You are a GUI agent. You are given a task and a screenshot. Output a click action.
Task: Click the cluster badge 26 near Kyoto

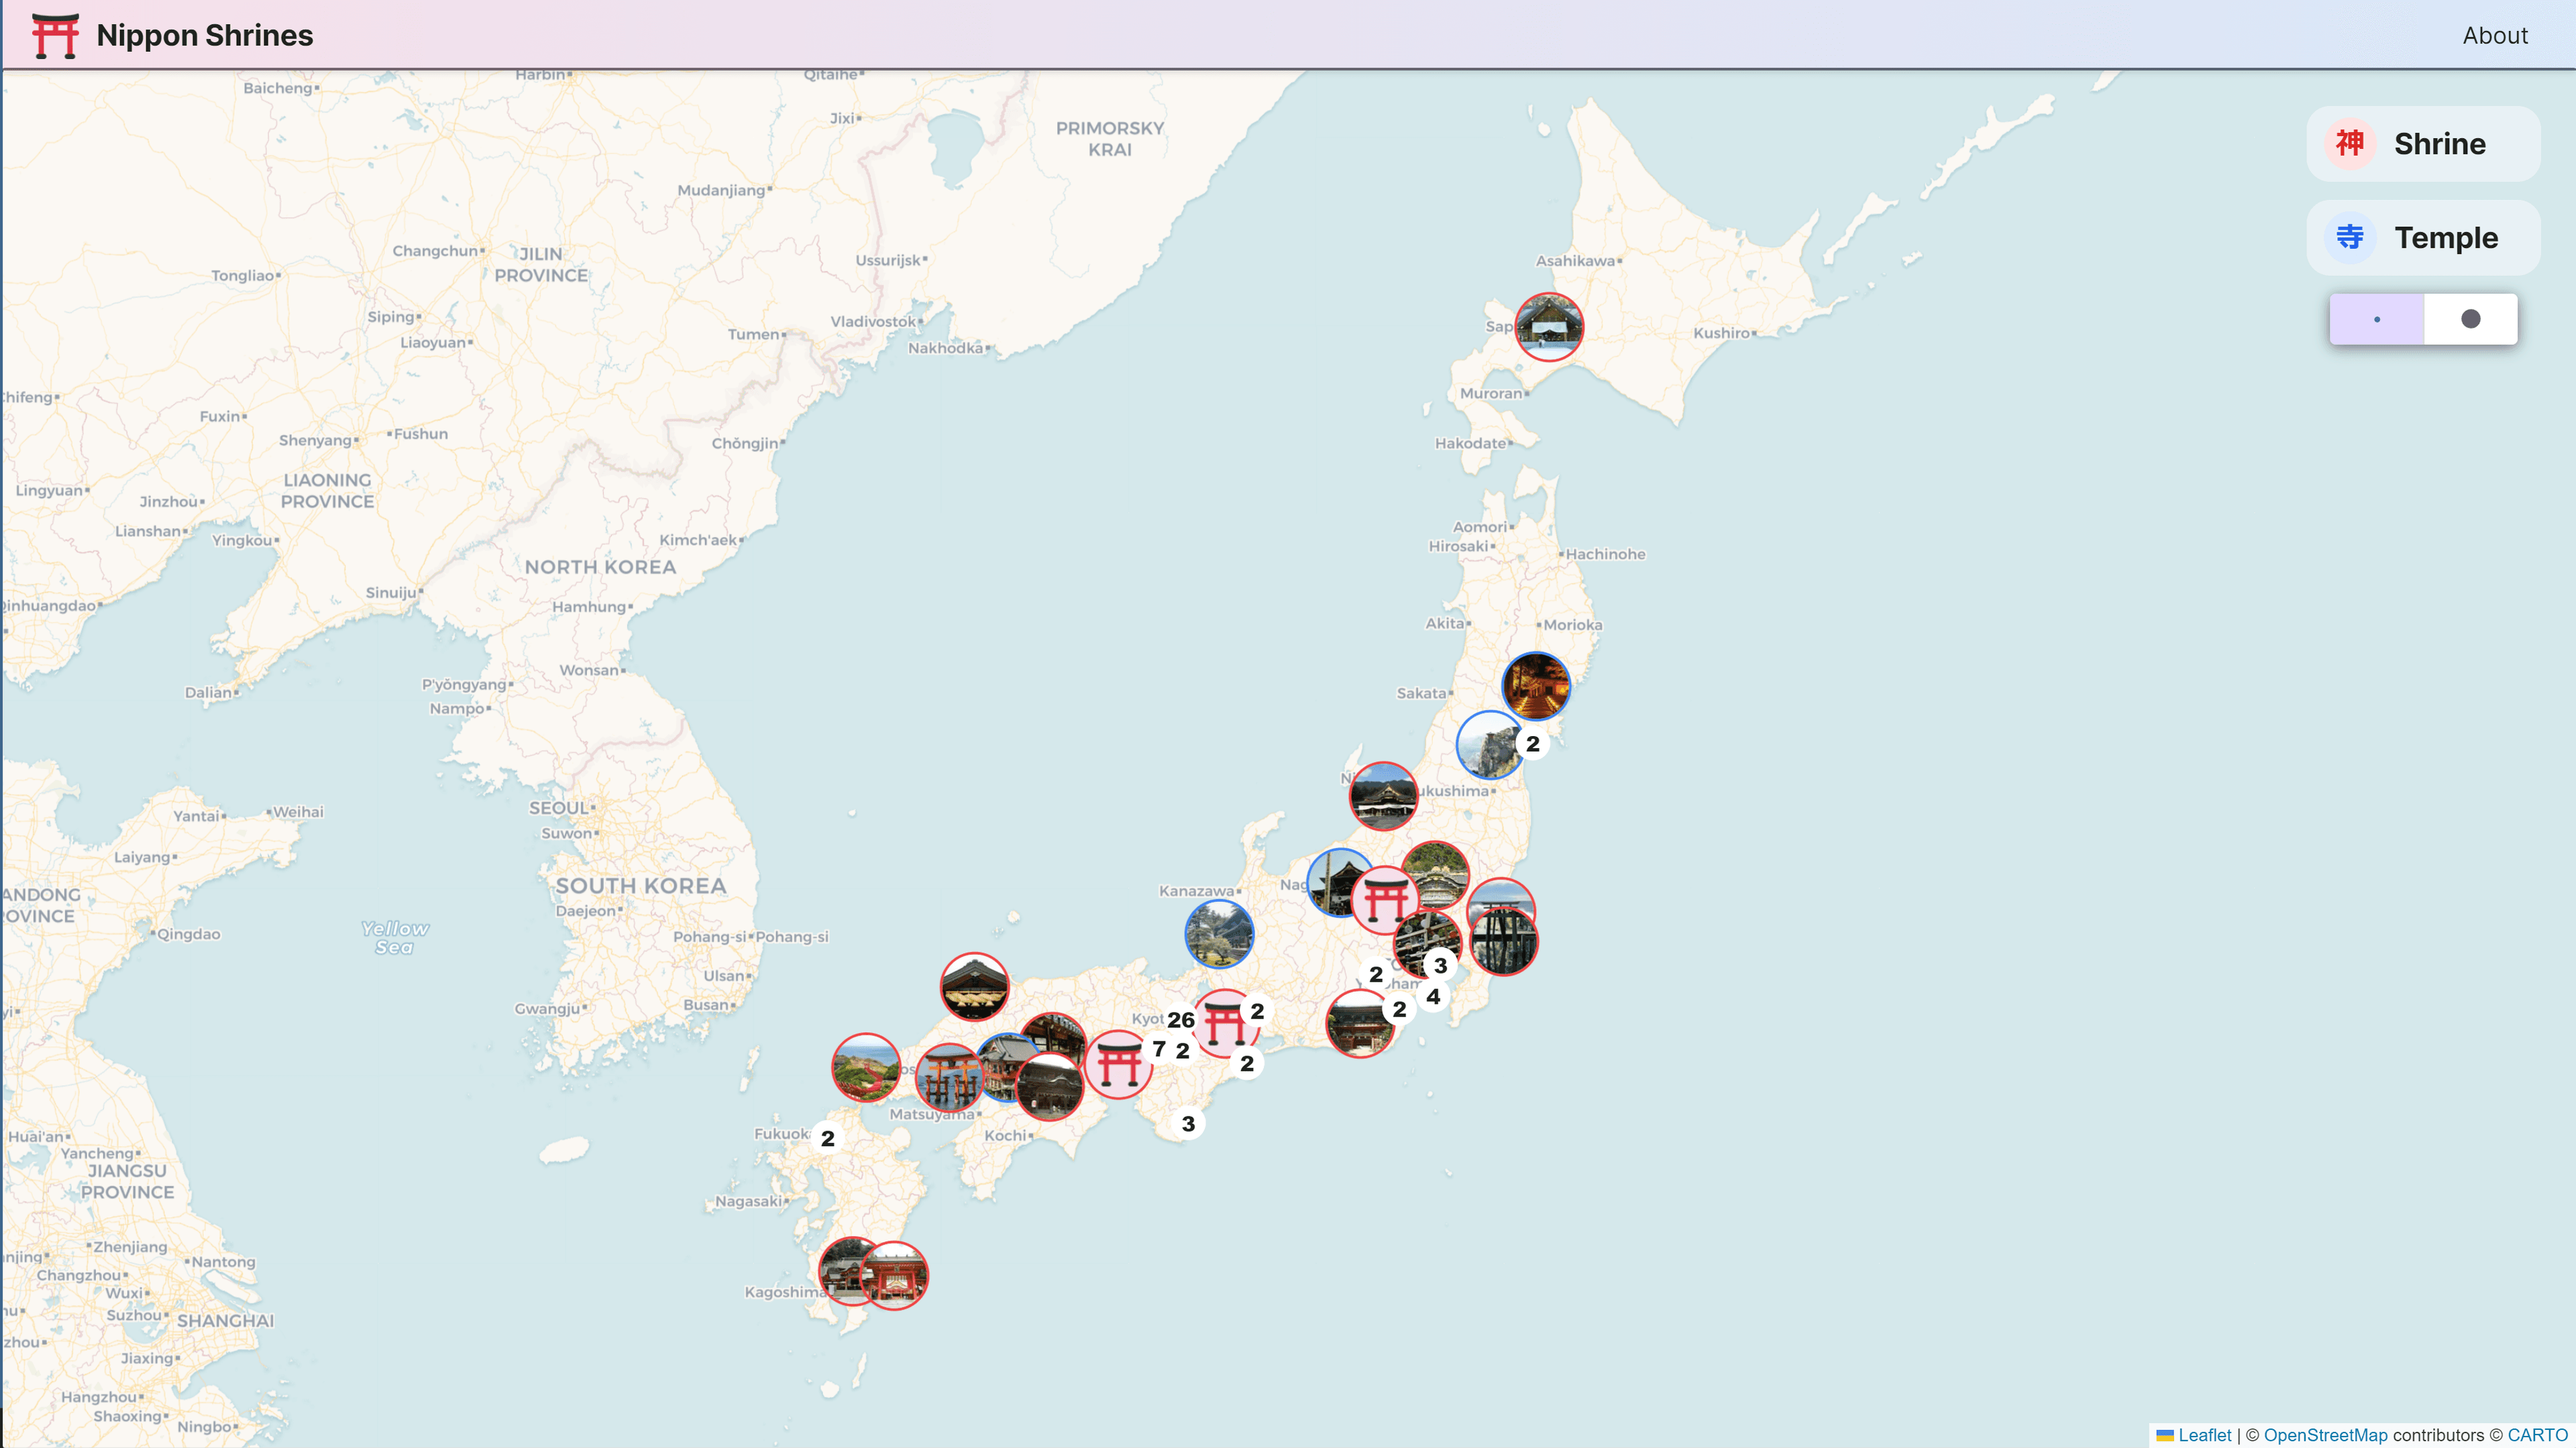(x=1181, y=1020)
